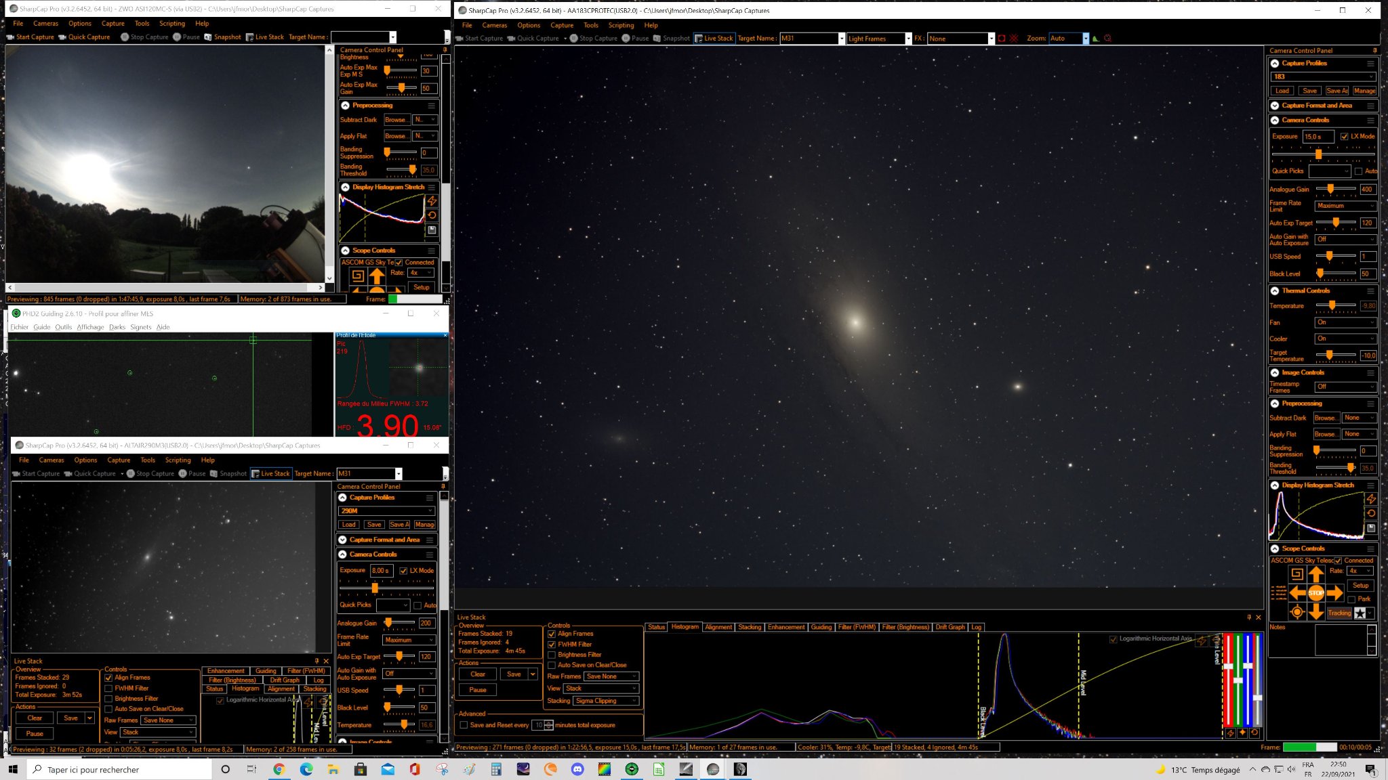Open Guiding tab in main Live Stack
This screenshot has width=1388, height=780.
coord(821,628)
